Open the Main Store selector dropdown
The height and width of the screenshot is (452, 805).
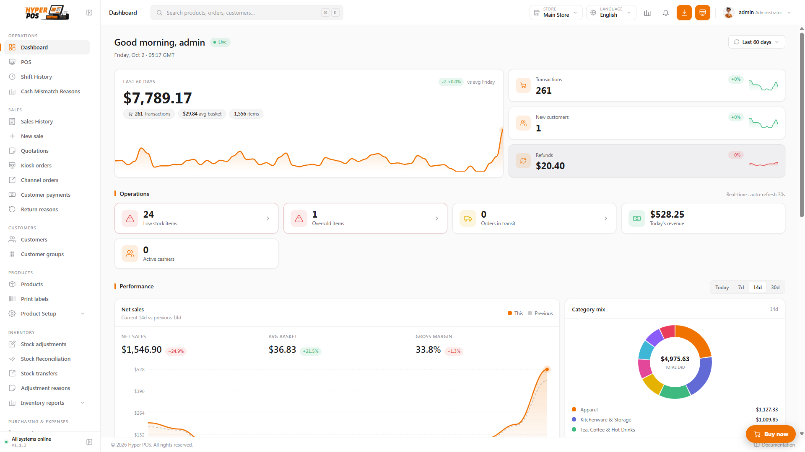[556, 13]
